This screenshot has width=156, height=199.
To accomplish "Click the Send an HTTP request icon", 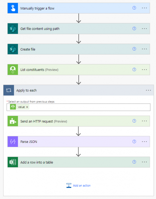I will (13, 121).
